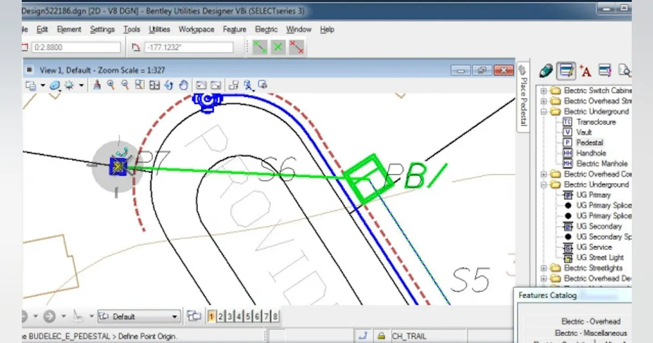Viewport: 653px width, 343px height.
Task: Click the View Previous icon
Action: tap(201, 85)
